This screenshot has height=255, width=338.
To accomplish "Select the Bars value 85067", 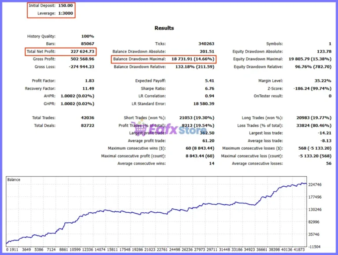I will point(88,44).
